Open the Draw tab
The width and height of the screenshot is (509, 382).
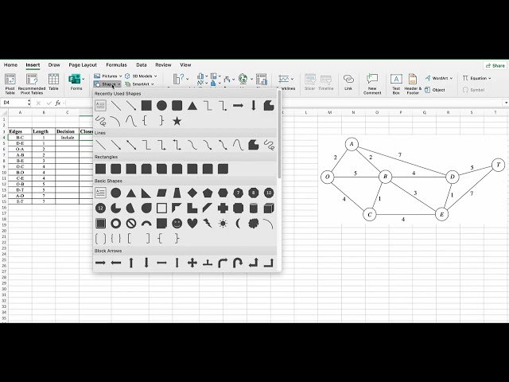click(54, 65)
